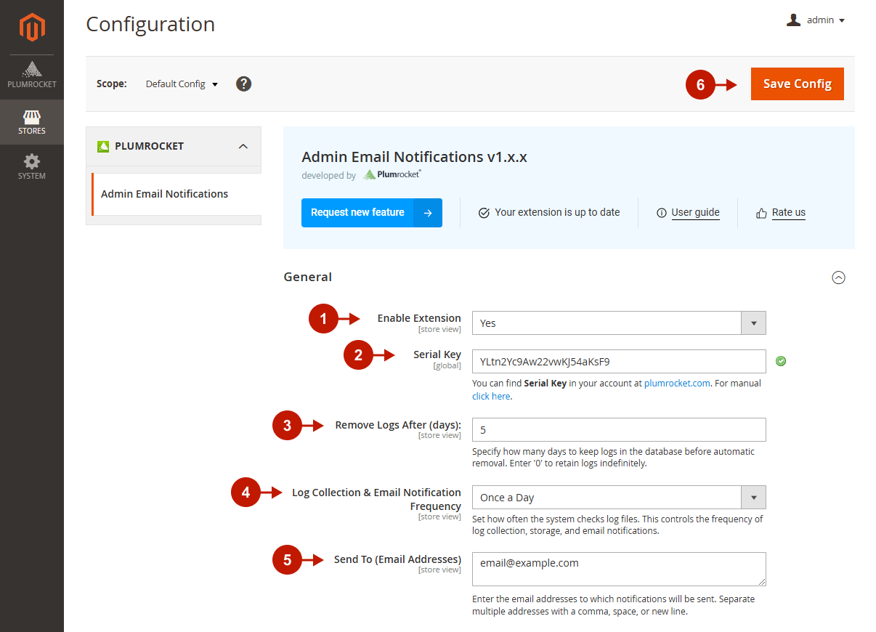
Task: Click the Magento logo icon
Action: 32,27
